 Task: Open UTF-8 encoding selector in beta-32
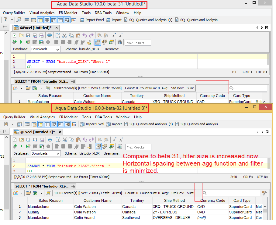[x=262, y=177]
